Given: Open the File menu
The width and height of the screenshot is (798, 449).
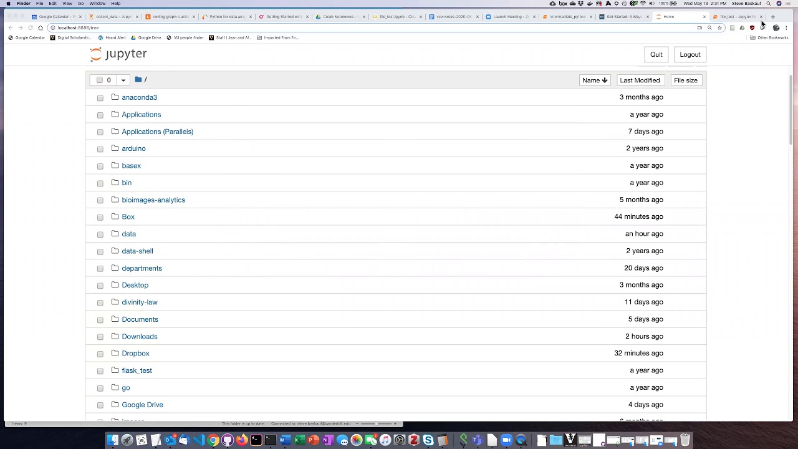Looking at the screenshot, I should tap(39, 3).
